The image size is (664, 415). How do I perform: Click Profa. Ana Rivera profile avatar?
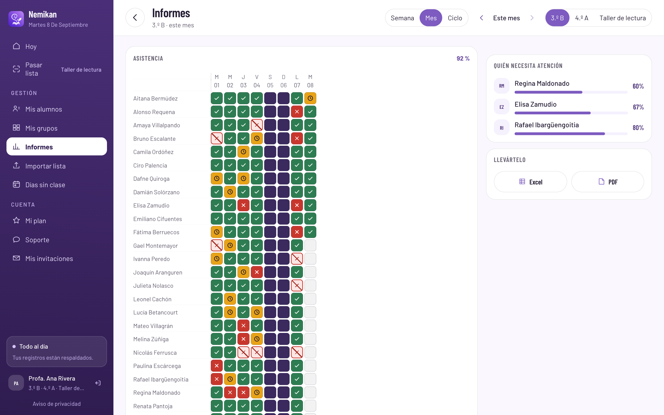[16, 383]
